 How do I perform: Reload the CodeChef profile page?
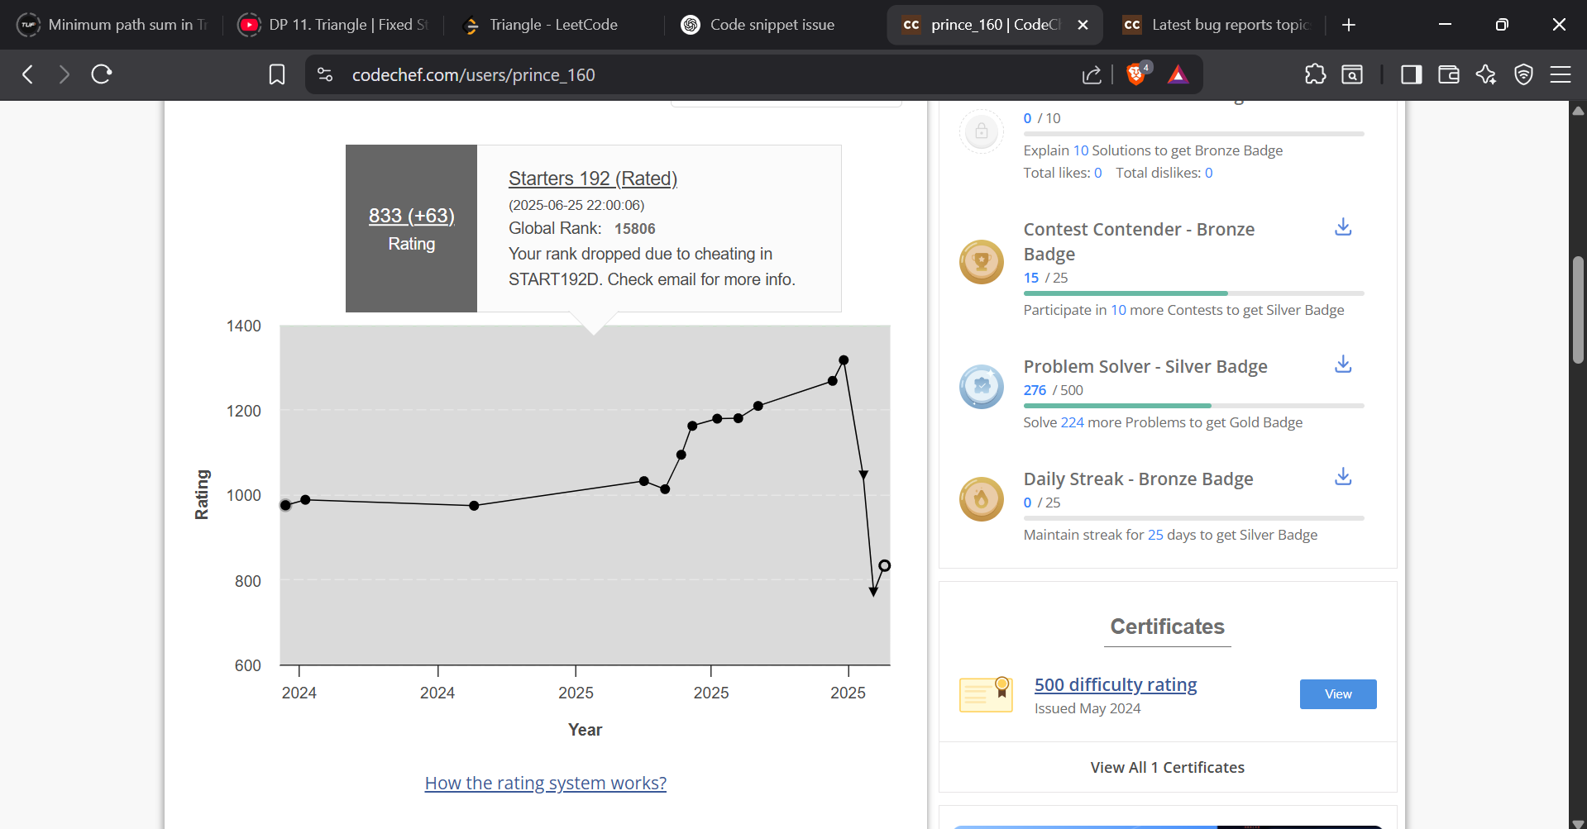tap(102, 75)
